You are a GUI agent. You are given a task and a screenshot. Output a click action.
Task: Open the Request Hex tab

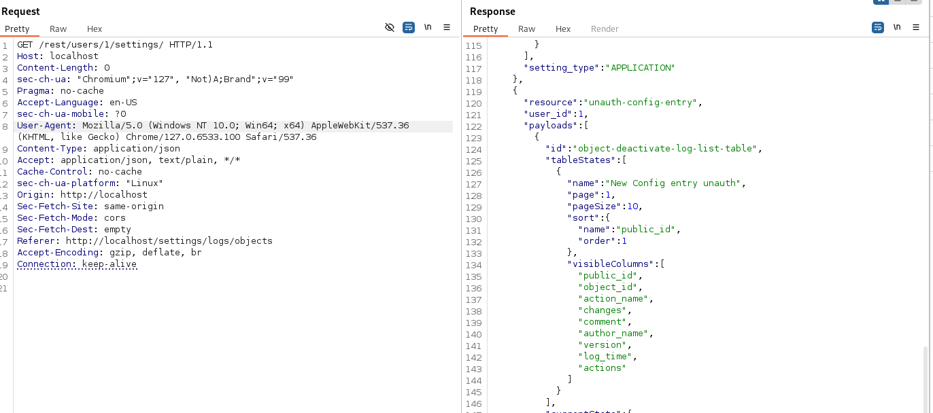pyautogui.click(x=95, y=29)
